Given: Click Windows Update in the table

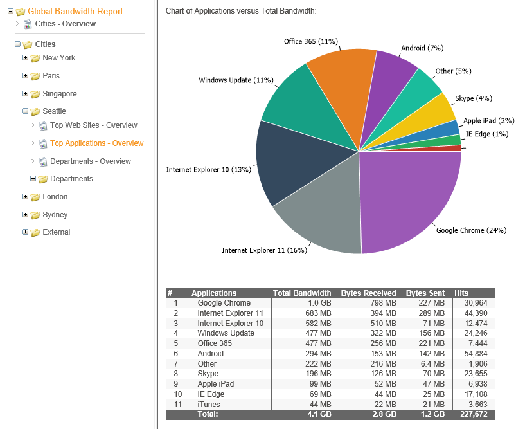Looking at the screenshot, I should 226,333.
